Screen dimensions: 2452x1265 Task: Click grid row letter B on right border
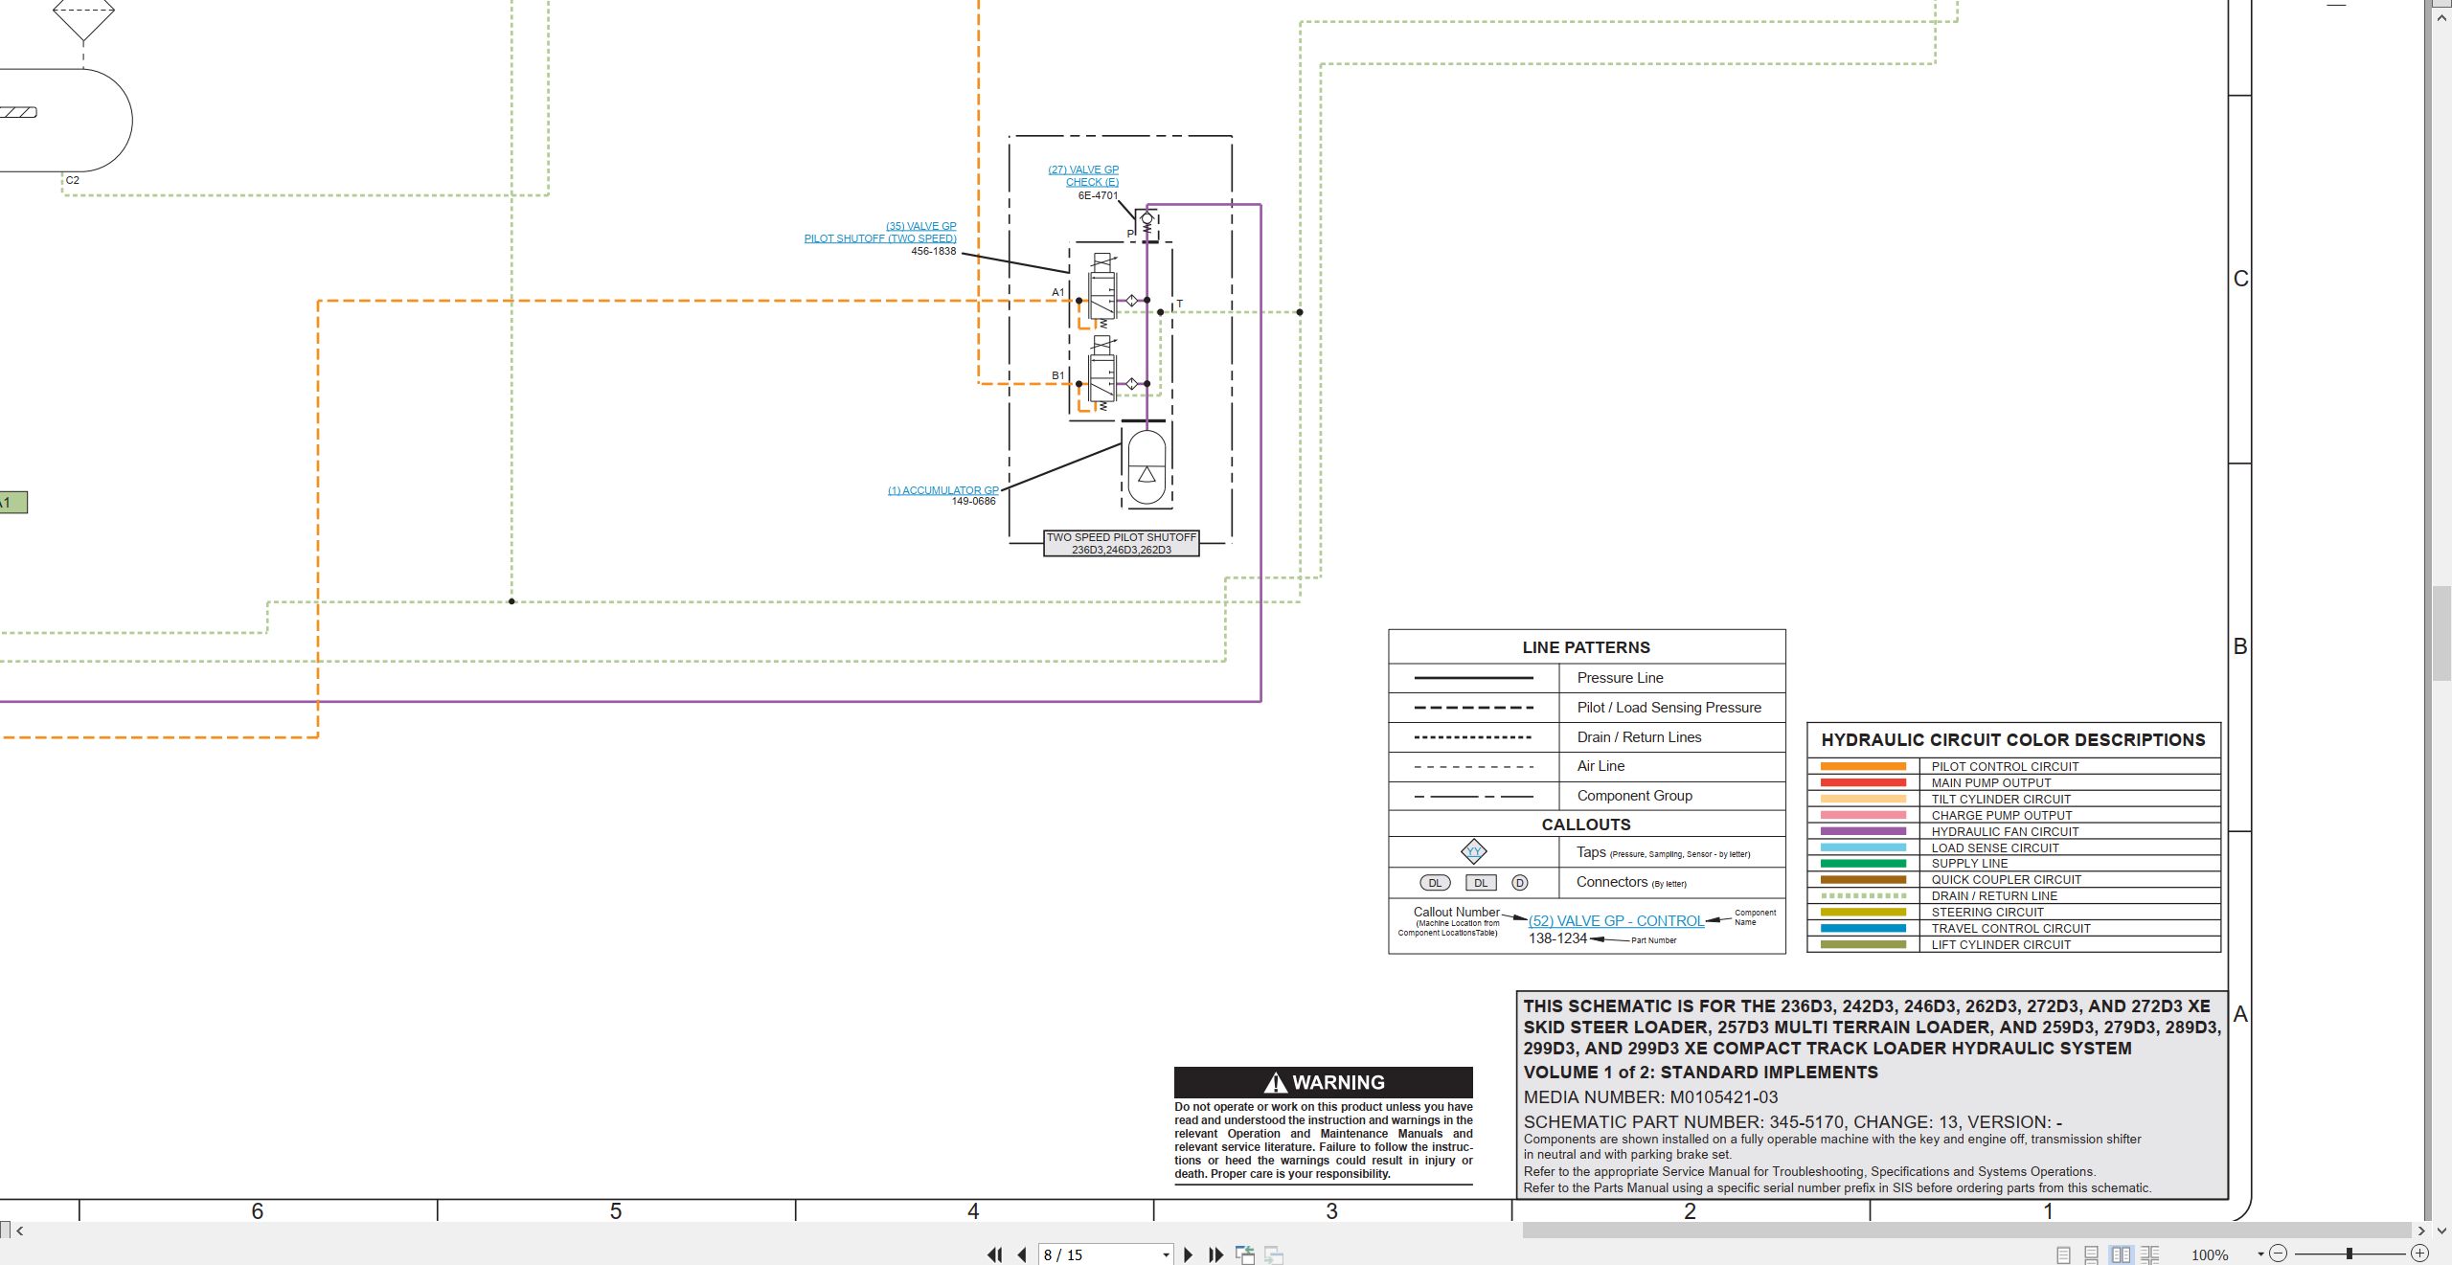pos(2240,646)
